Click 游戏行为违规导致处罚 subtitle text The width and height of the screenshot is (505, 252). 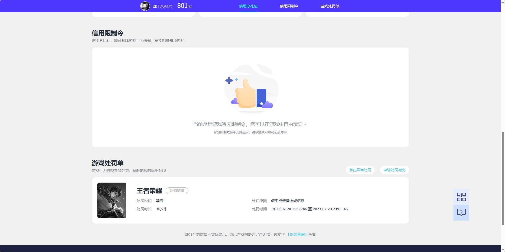click(129, 170)
